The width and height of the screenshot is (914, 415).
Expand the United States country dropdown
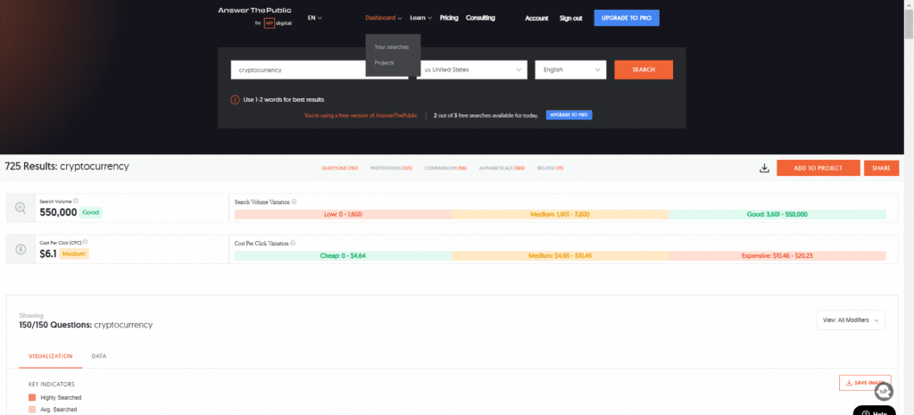pos(473,70)
